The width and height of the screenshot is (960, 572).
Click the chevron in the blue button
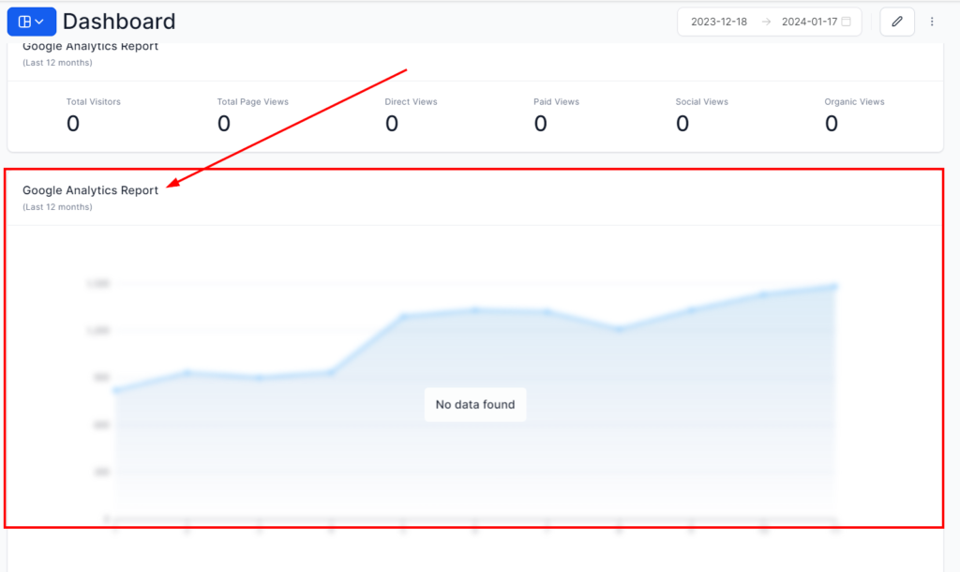tap(39, 22)
